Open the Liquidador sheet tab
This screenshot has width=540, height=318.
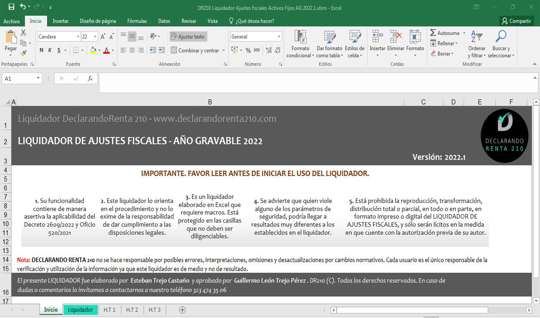(x=80, y=310)
